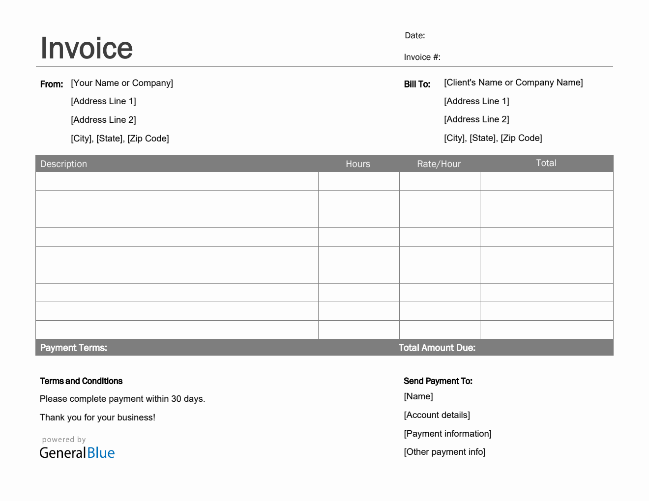The width and height of the screenshot is (649, 501).
Task: Click [Address Line 2] under From section
Action: point(103,119)
